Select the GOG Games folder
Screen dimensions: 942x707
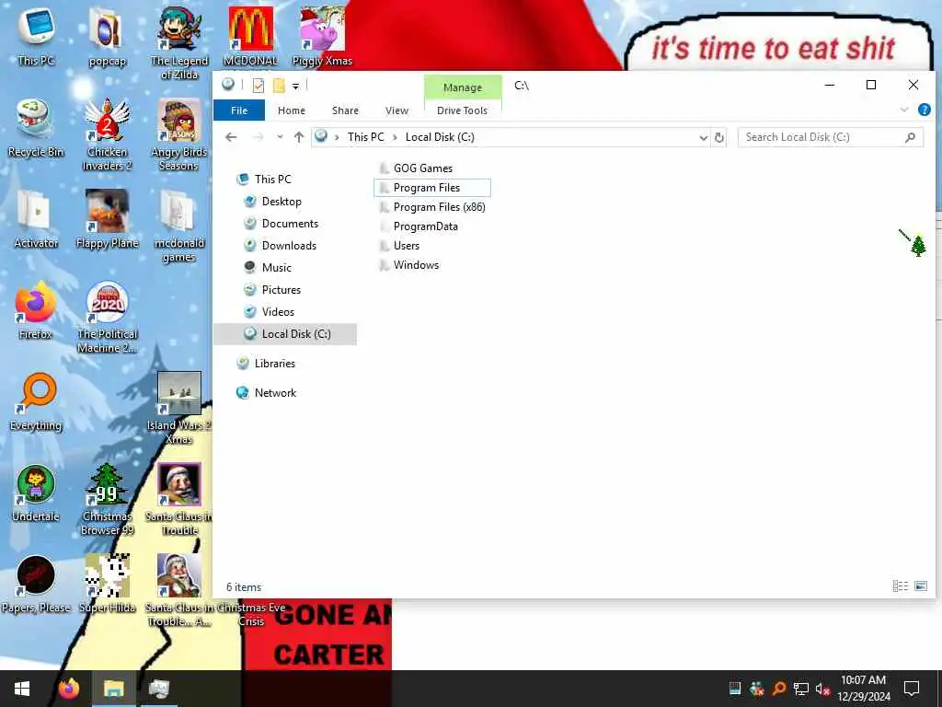423,168
